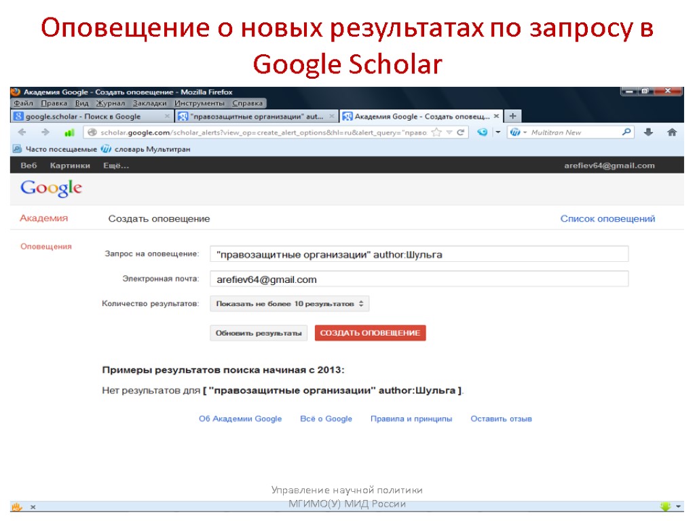This screenshot has height=521, width=695.
Task: Switch to google.scholar - Поиск в Google tab
Action: (92, 116)
